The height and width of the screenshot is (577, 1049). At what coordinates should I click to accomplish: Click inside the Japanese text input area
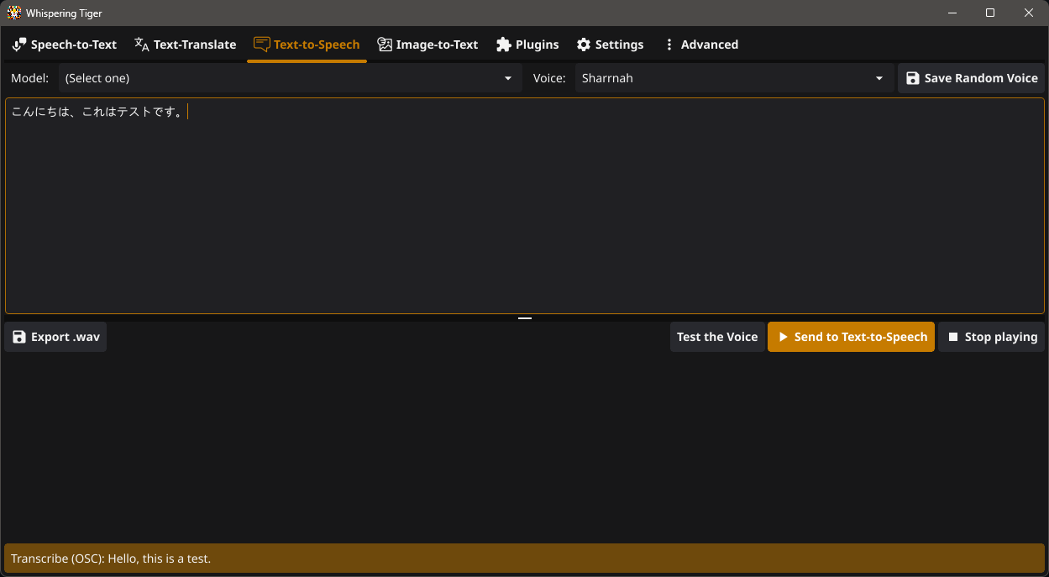click(x=524, y=206)
